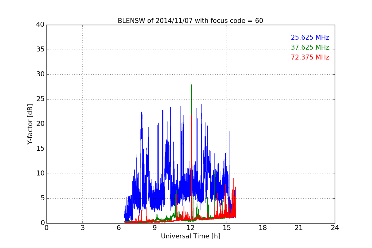Click the x-axis tick label 9
The height and width of the screenshot is (248, 372).
click(x=155, y=228)
